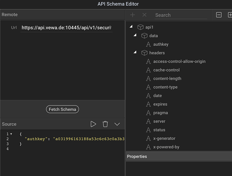Select the status header in tree
The width and height of the screenshot is (232, 176).
click(159, 130)
